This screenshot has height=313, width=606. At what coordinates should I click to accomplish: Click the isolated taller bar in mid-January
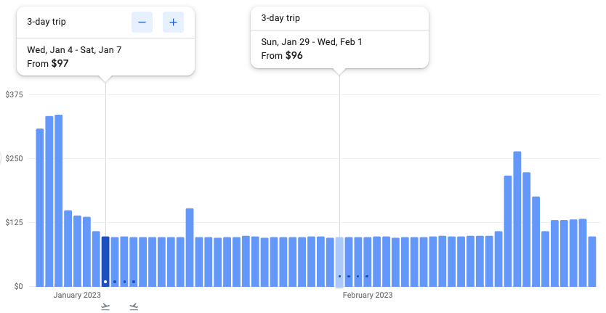pyautogui.click(x=190, y=247)
